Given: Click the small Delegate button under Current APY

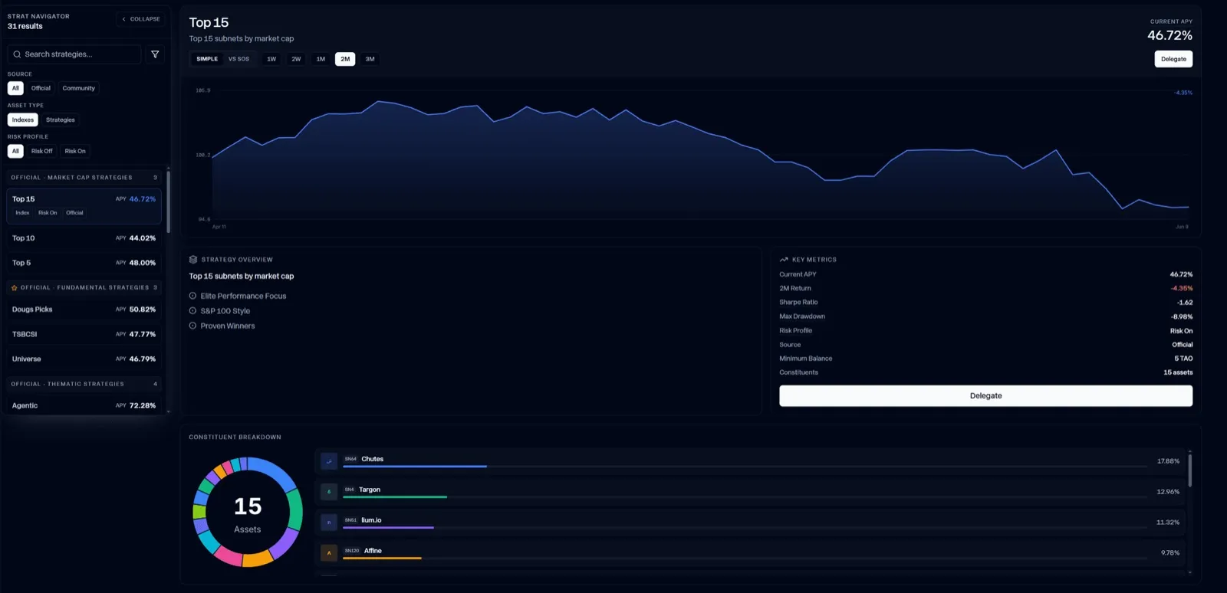Looking at the screenshot, I should click(1173, 59).
